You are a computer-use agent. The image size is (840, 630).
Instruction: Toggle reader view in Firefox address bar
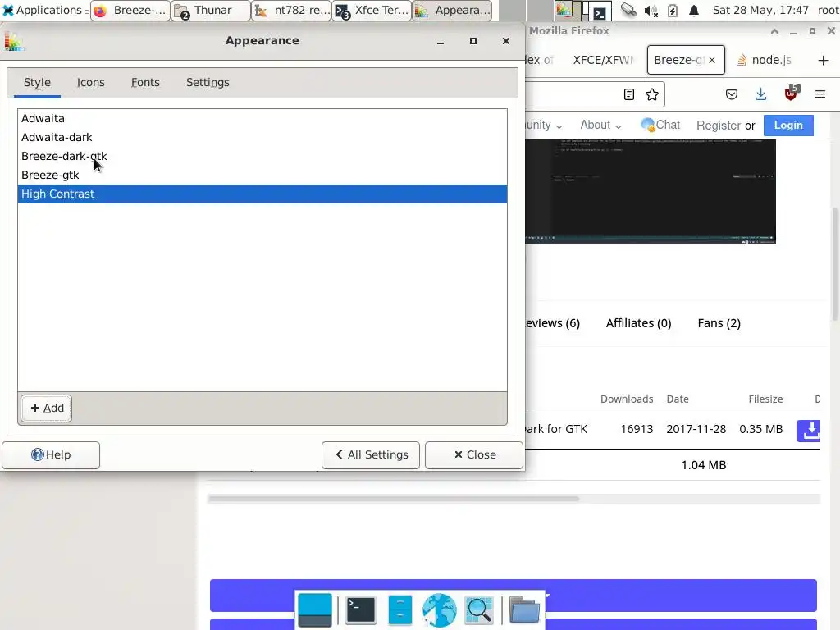click(x=629, y=94)
